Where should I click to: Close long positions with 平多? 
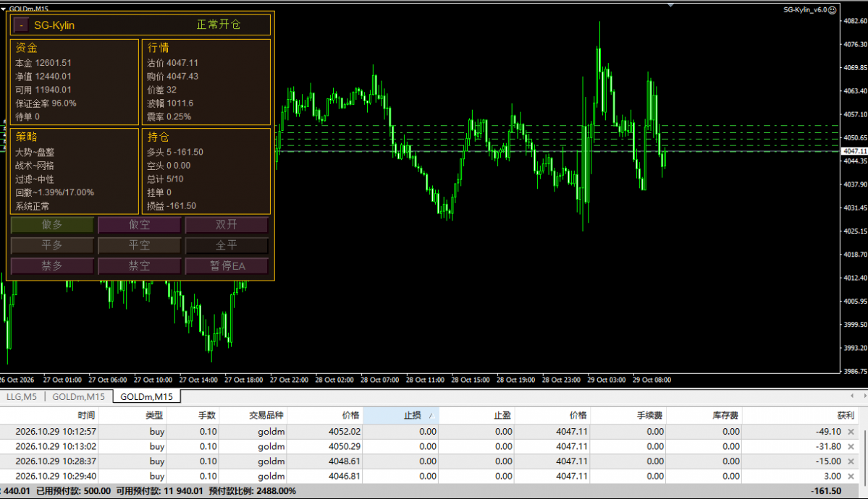(x=52, y=245)
